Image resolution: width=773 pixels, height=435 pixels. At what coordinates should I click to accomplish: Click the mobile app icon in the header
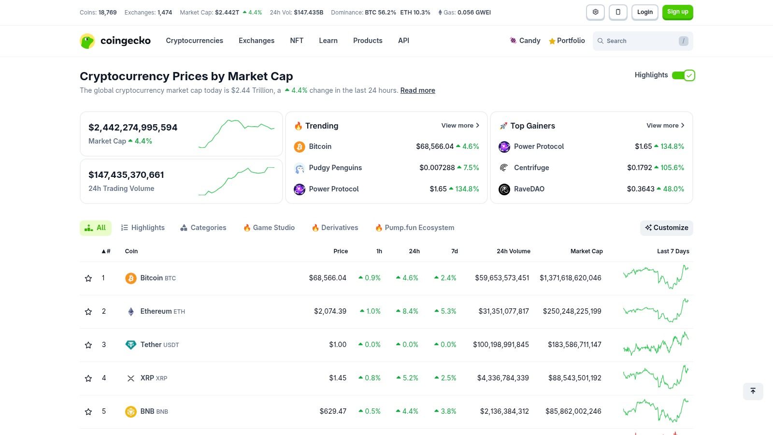pos(618,12)
